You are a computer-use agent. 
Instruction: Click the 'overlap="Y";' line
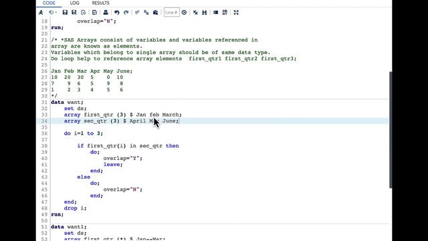[x=123, y=159]
